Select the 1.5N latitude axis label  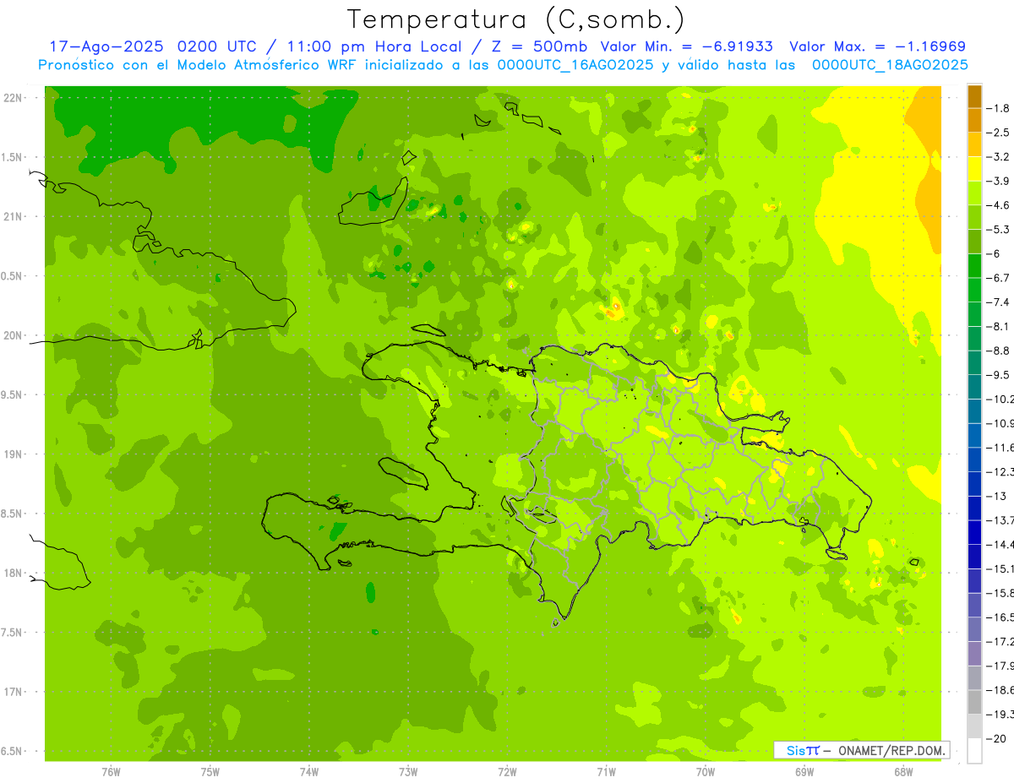13,157
